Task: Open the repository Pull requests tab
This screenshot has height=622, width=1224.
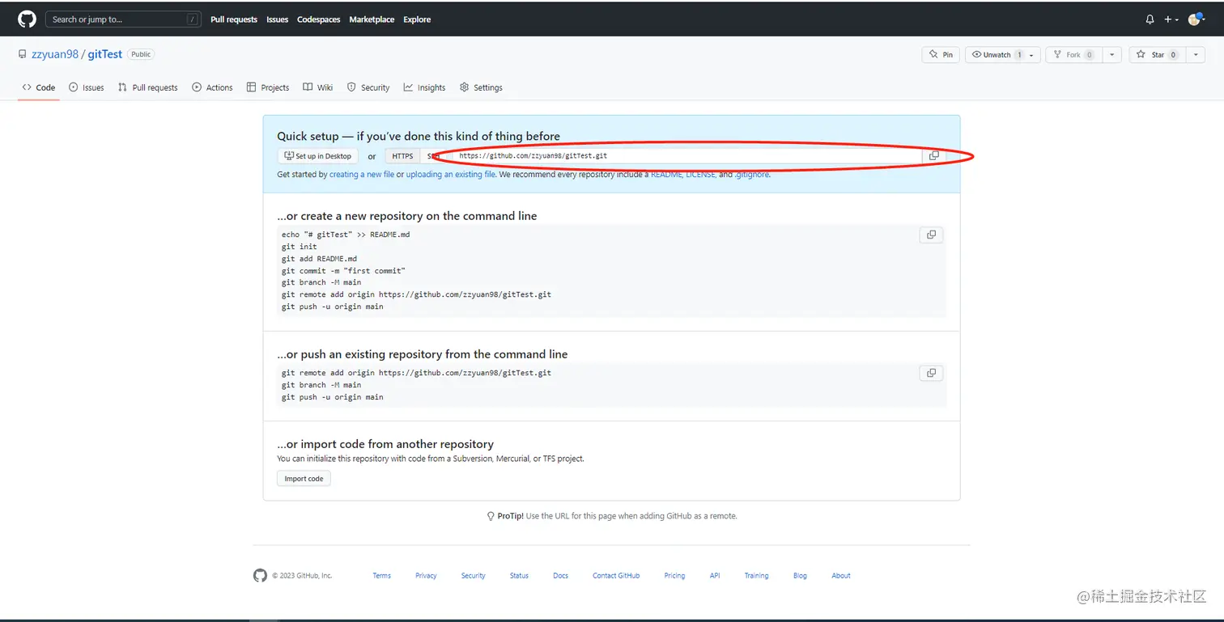Action: [147, 87]
